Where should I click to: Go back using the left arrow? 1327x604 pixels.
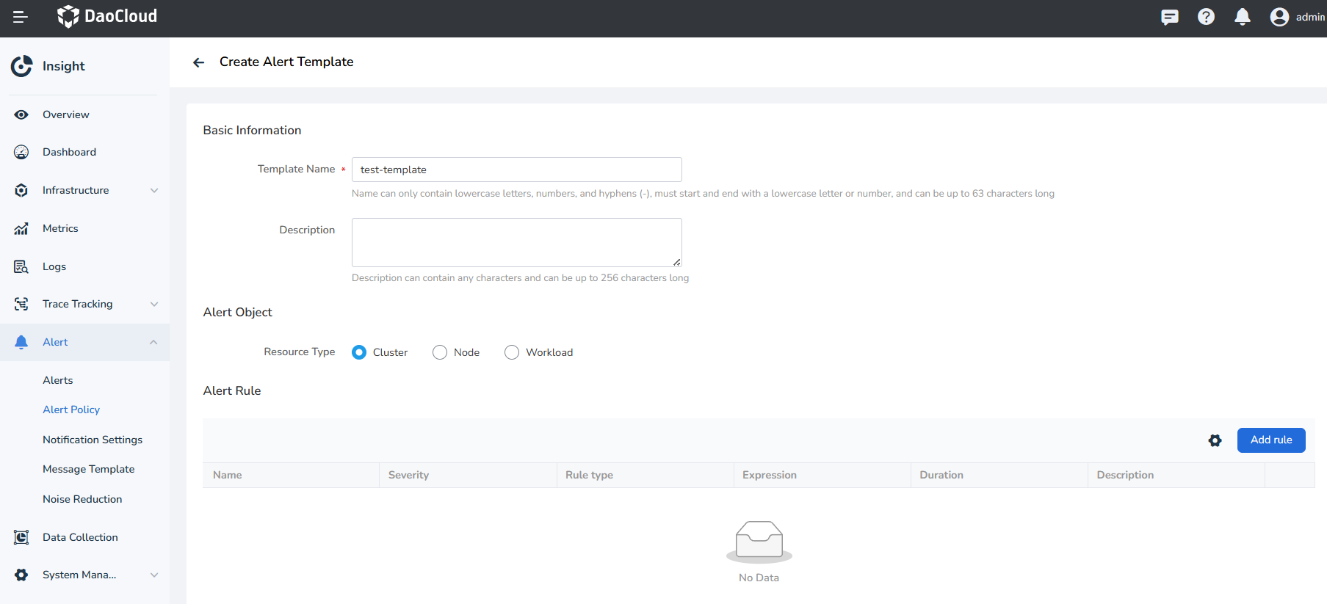pyautogui.click(x=198, y=62)
